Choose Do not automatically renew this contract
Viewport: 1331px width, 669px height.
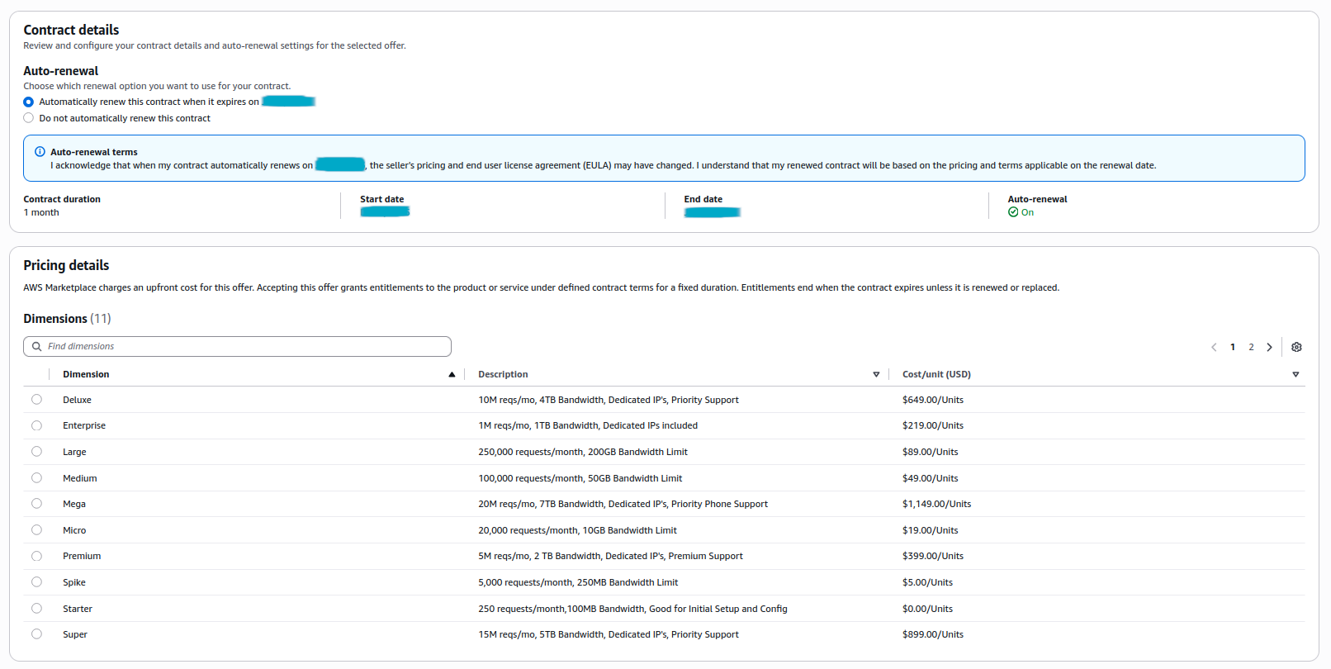29,118
